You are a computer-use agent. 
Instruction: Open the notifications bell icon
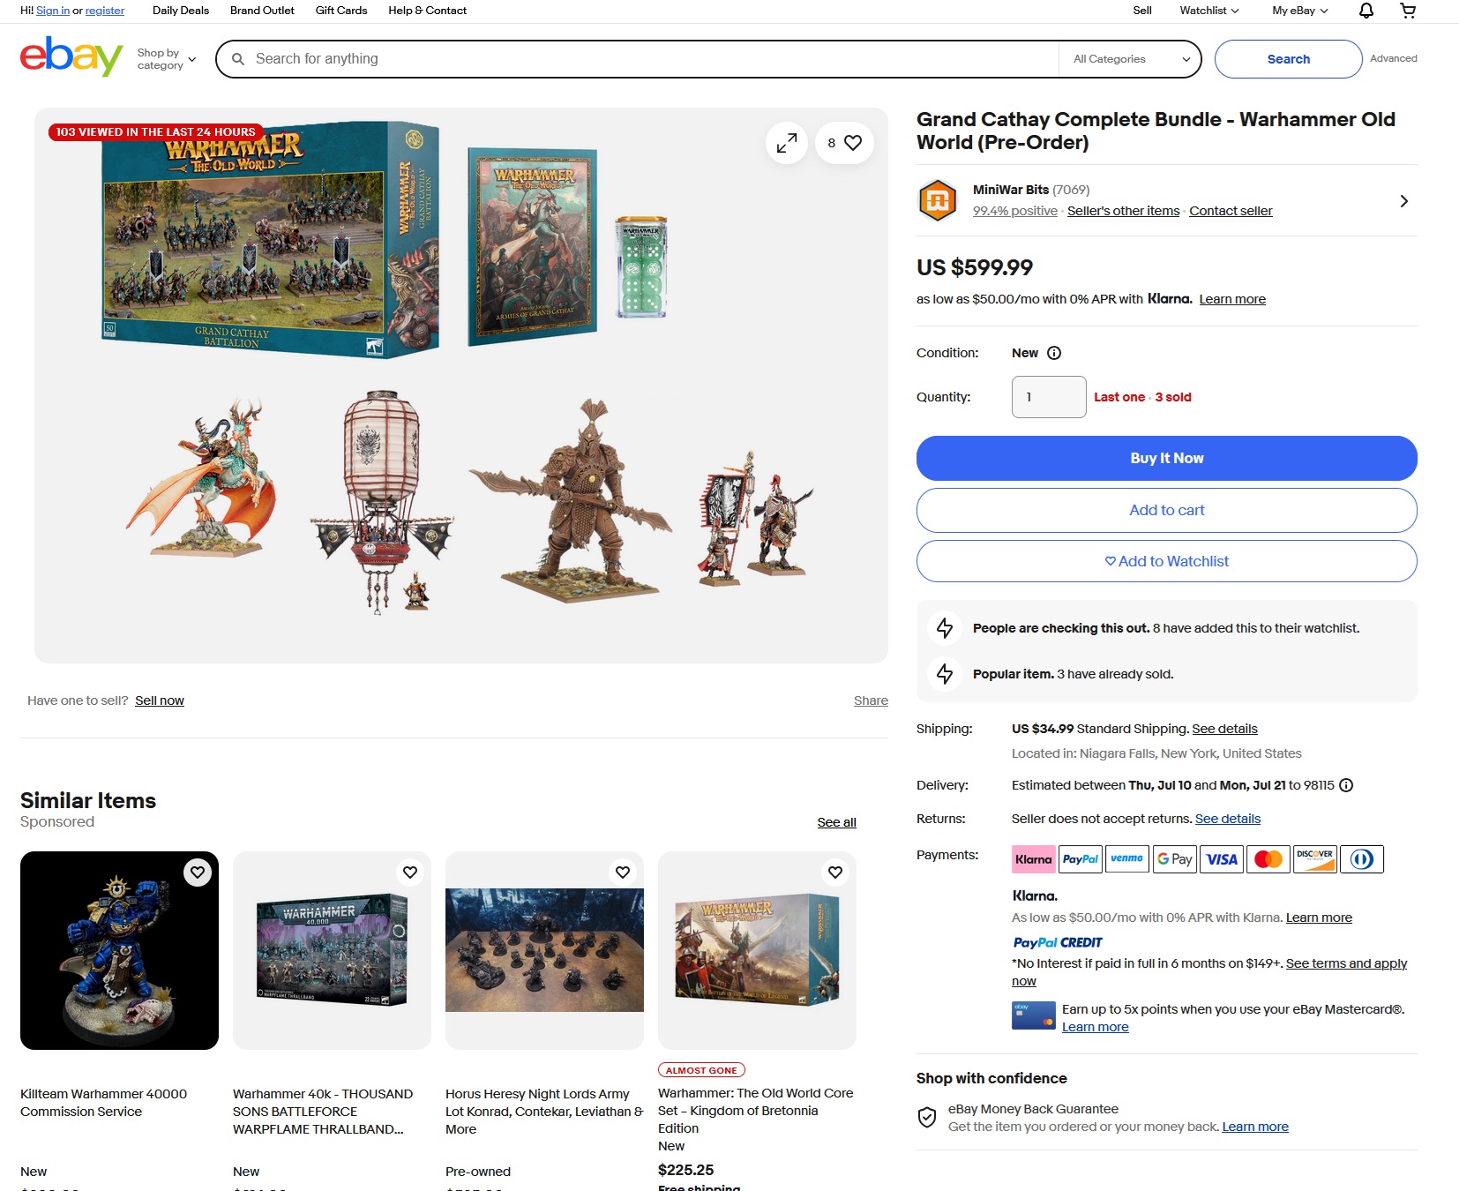coord(1365,11)
